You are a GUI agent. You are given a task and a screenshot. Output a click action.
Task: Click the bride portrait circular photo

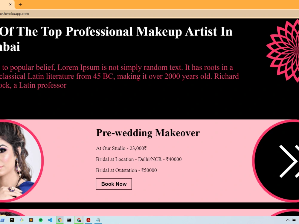[21, 161]
